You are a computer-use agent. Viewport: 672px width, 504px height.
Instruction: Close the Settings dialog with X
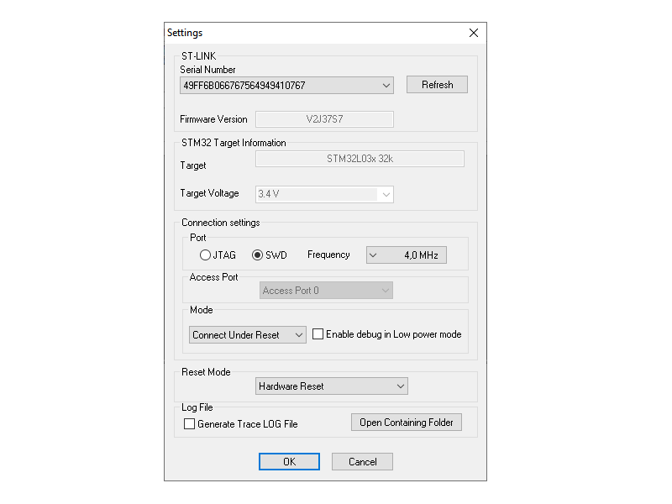coord(473,33)
